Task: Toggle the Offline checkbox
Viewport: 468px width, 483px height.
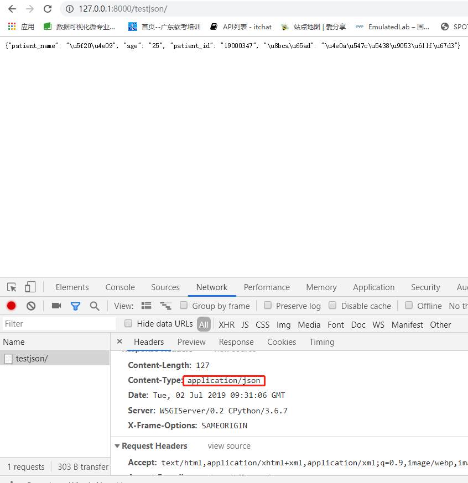Action: coord(408,305)
